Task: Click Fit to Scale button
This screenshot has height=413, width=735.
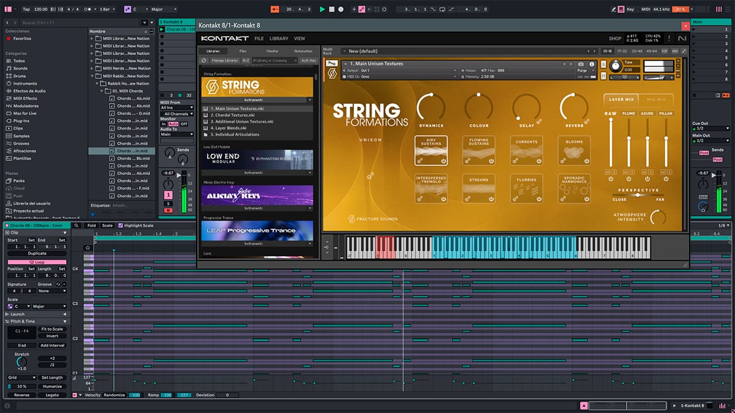Action: 52,329
